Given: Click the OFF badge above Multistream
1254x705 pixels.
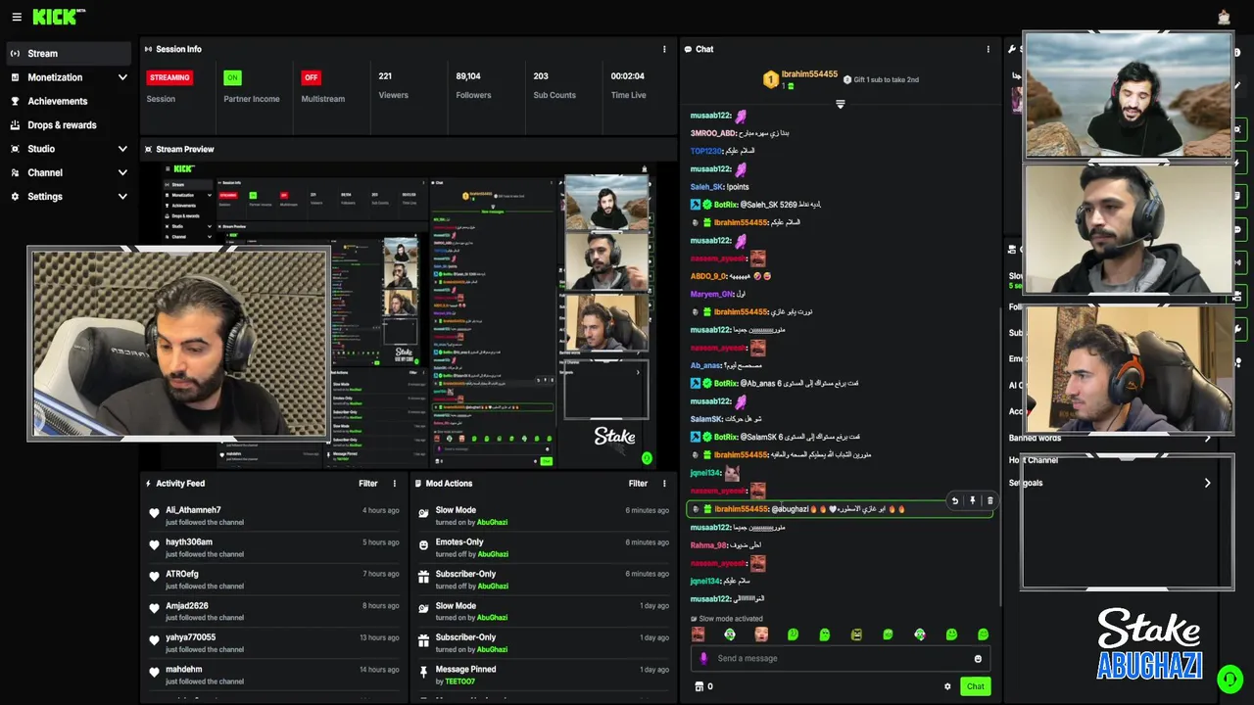Looking at the screenshot, I should pos(311,77).
